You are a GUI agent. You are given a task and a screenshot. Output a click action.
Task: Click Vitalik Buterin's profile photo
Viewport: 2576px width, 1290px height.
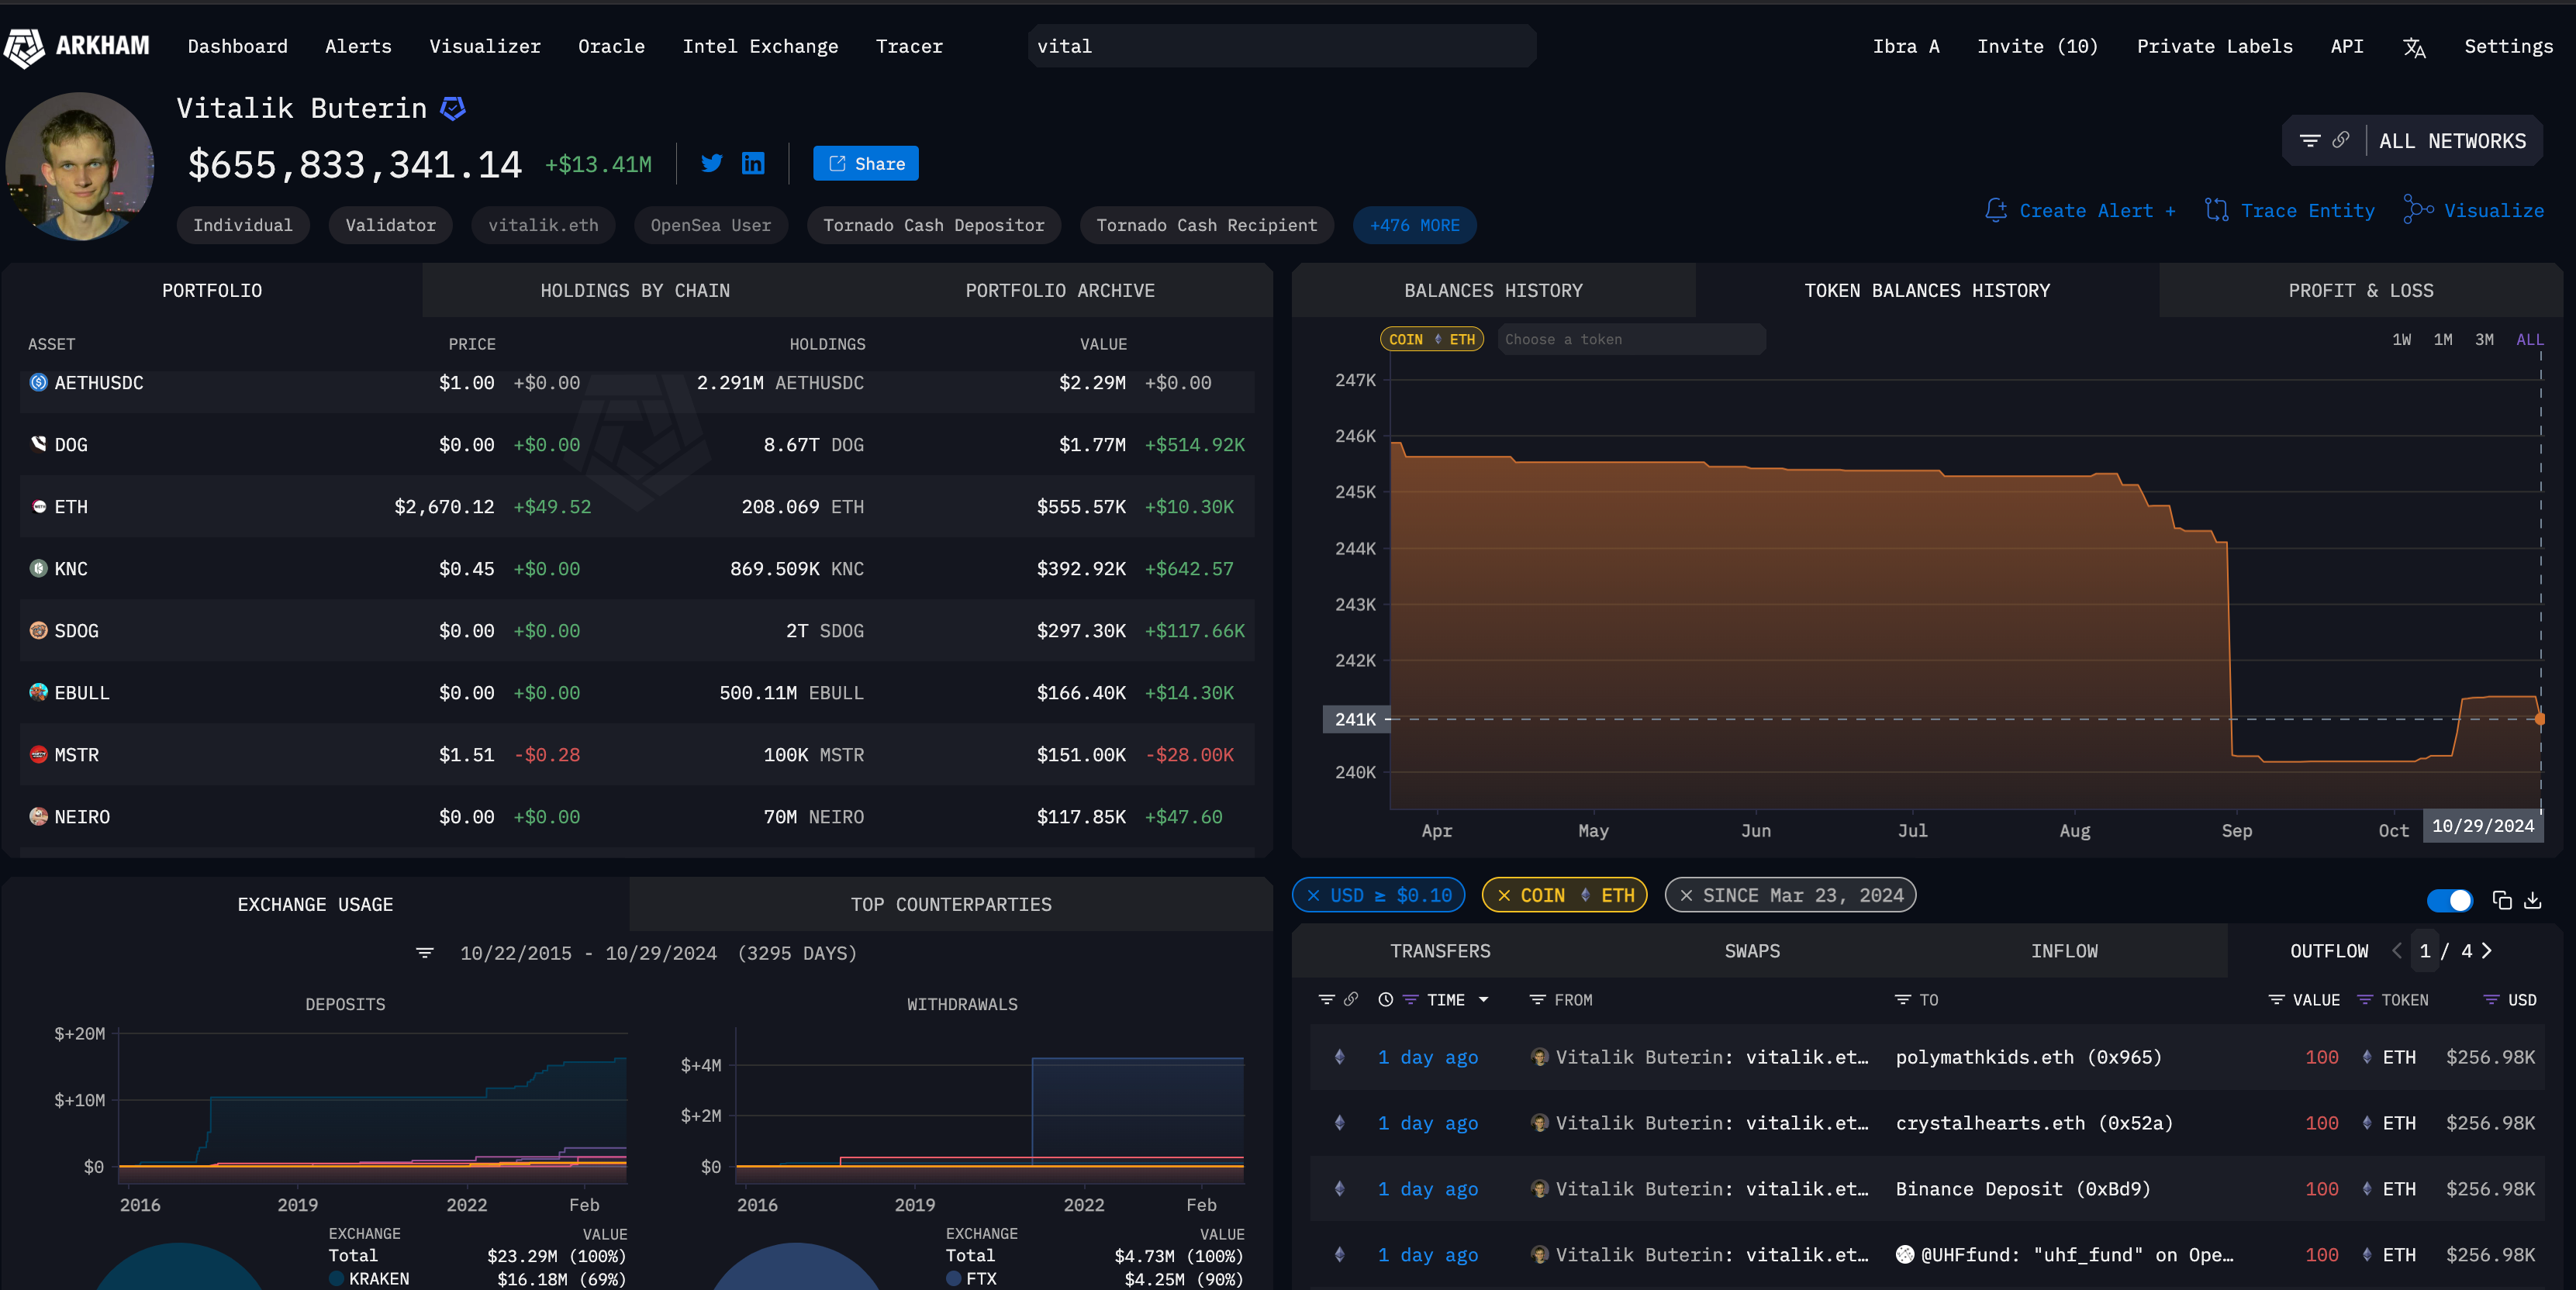pyautogui.click(x=80, y=166)
